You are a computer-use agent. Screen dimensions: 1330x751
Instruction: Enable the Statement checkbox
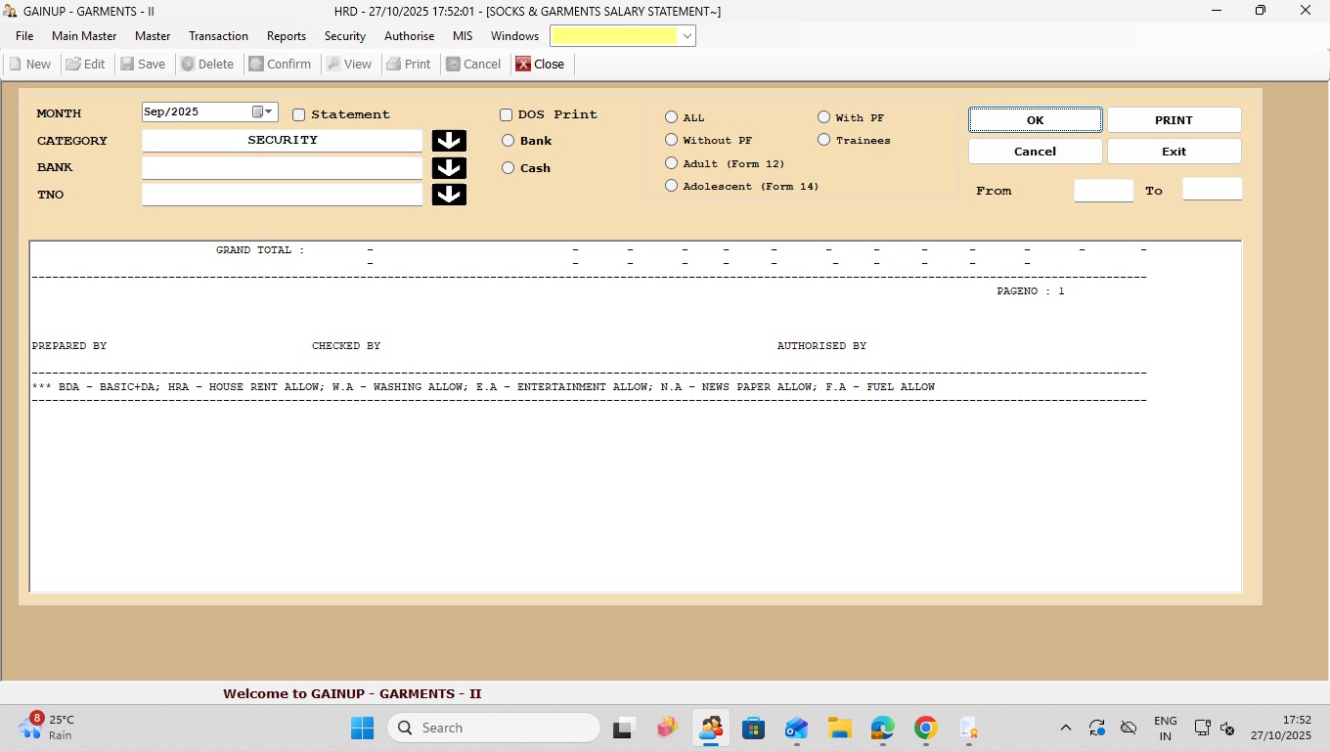click(299, 115)
